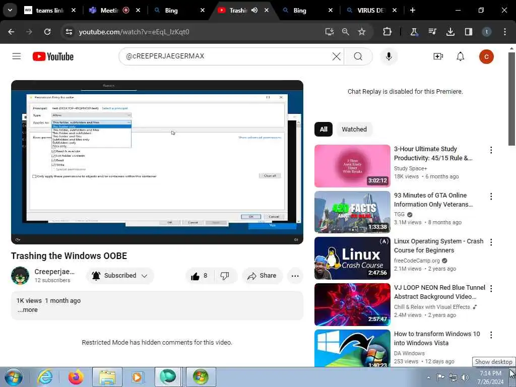Click the search magnifier button
The height and width of the screenshot is (387, 516).
[x=358, y=56]
